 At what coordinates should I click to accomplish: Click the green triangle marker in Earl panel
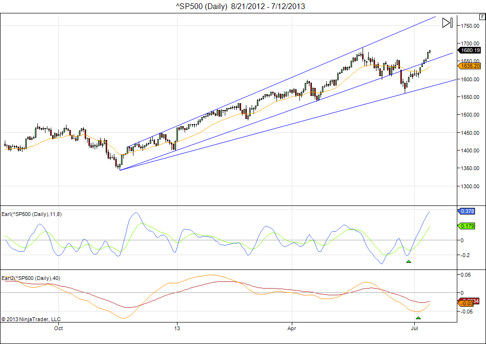click(x=409, y=261)
